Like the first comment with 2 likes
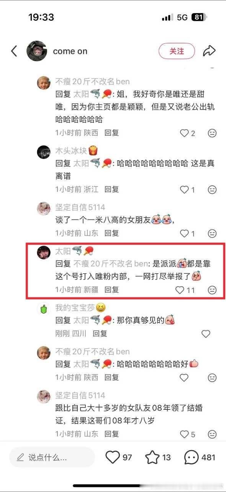The image size is (226, 492). coord(184,133)
